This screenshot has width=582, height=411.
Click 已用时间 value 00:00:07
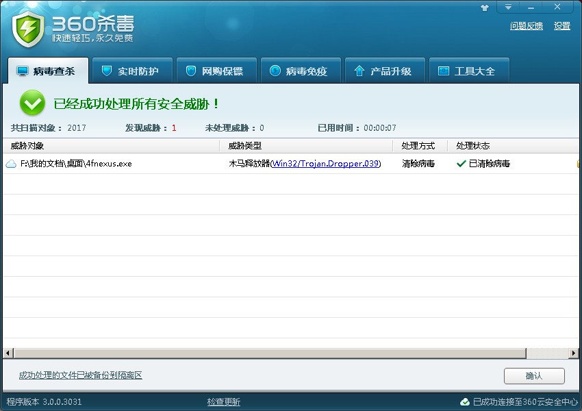380,128
